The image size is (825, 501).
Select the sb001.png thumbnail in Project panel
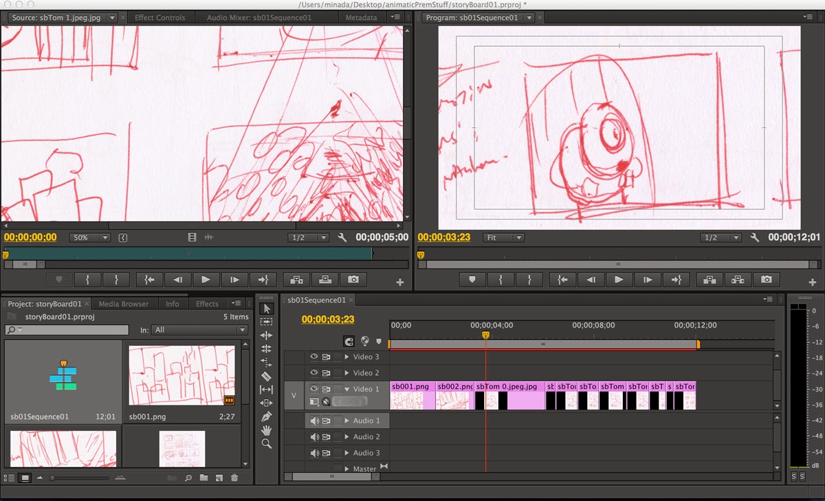pos(181,375)
